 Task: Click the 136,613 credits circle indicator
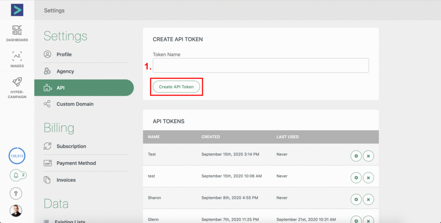point(17,156)
